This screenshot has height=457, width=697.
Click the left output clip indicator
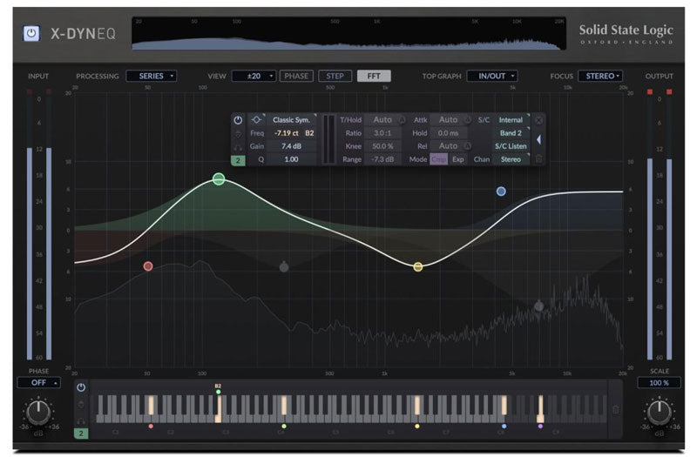point(650,92)
